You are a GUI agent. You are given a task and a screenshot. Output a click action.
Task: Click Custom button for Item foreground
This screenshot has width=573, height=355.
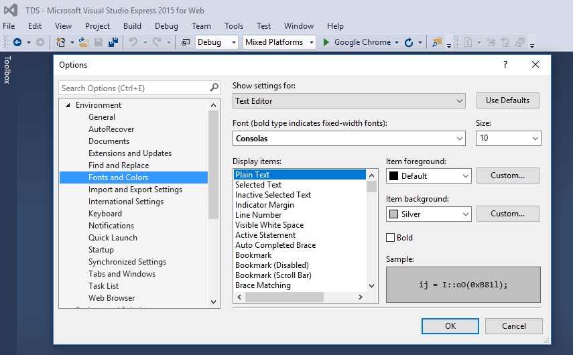pyautogui.click(x=507, y=175)
